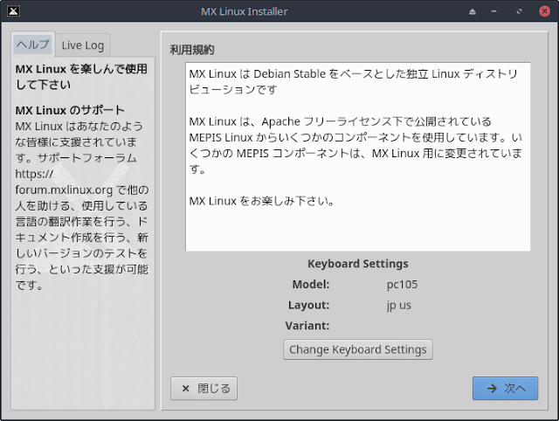559x421 pixels.
Task: Click the MX Linux を楽しんで使用して下さい heading
Action: pos(81,77)
